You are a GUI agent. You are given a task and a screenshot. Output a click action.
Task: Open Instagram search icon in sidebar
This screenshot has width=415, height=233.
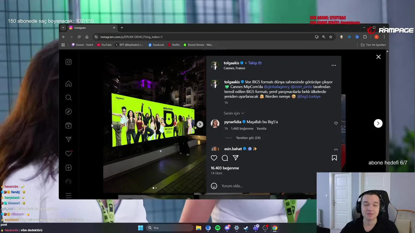pos(68,98)
